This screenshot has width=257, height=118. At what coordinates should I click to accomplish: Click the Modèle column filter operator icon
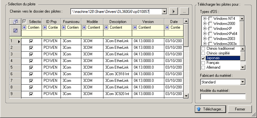pos(84,27)
